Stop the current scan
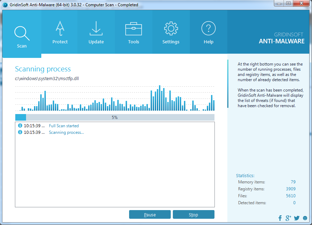 (x=193, y=215)
